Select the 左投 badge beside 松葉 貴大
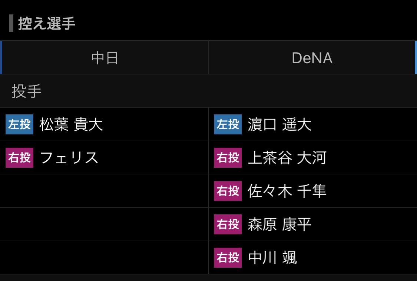Image resolution: width=417 pixels, height=281 pixels. pyautogui.click(x=19, y=124)
